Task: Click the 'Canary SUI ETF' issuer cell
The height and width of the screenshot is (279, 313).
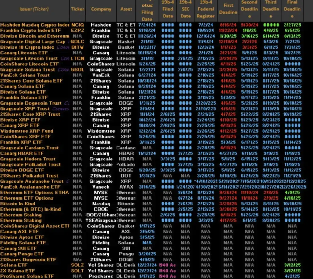Action: pos(18,248)
